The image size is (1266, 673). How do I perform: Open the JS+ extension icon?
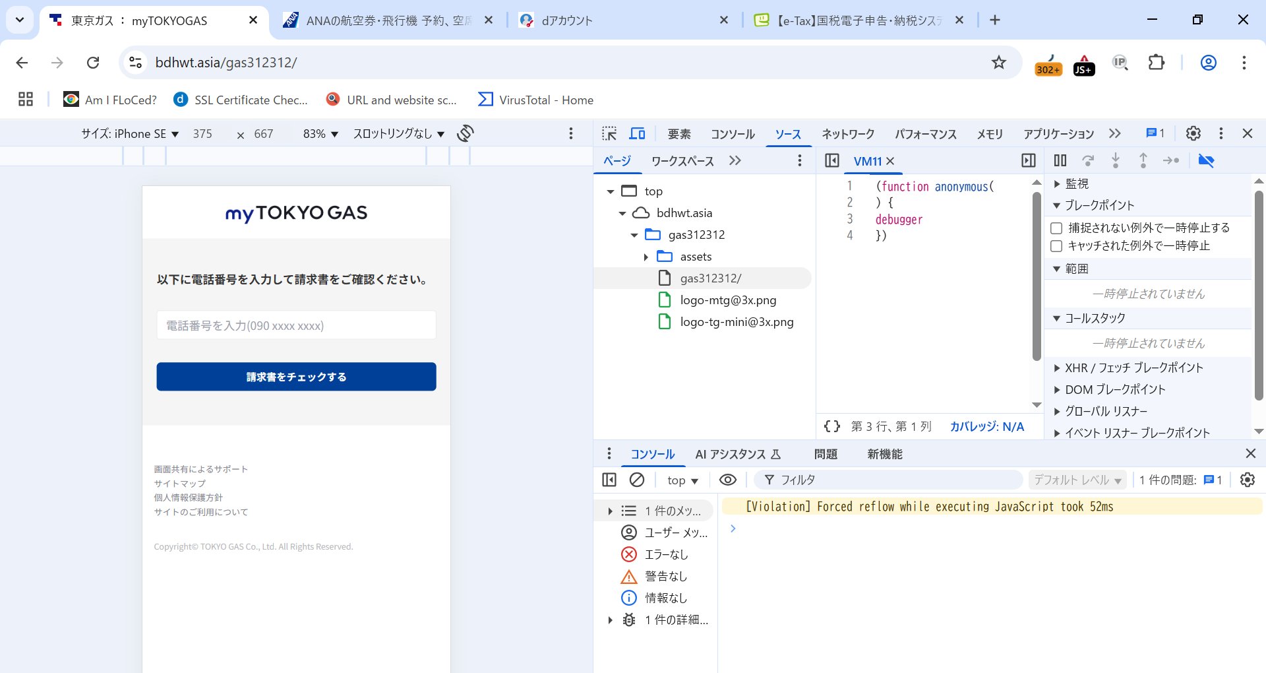click(1084, 63)
